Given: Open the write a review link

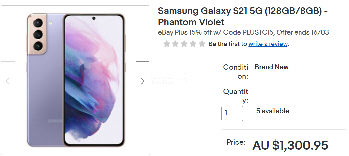Looking at the screenshot, I should click(x=268, y=44).
